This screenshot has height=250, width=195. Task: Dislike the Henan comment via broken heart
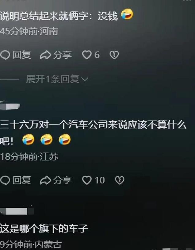114,55
